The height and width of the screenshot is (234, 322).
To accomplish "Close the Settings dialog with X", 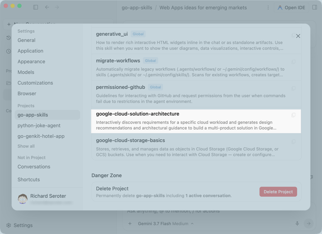I will point(298,36).
